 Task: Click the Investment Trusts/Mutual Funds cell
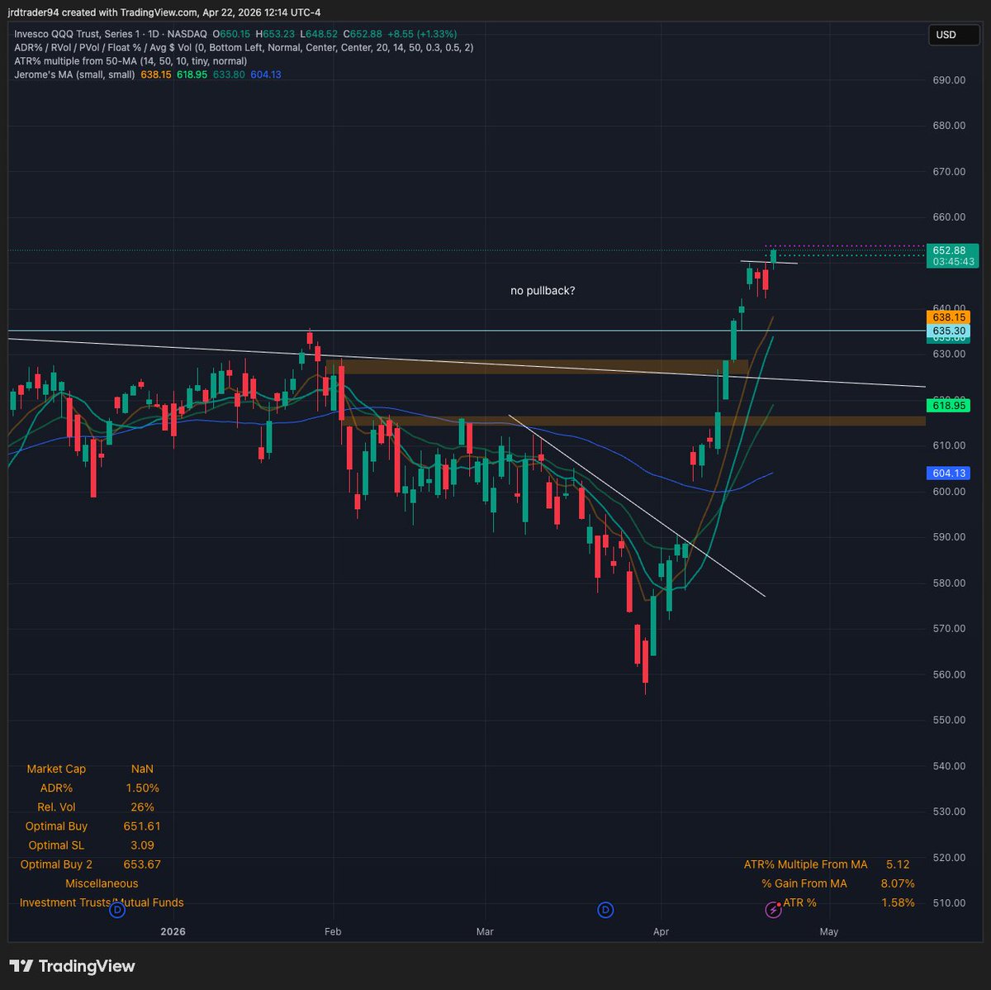pos(102,902)
